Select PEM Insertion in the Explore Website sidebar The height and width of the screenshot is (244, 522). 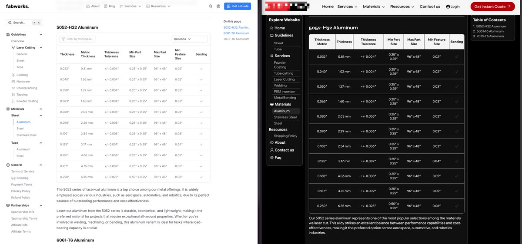tap(284, 92)
